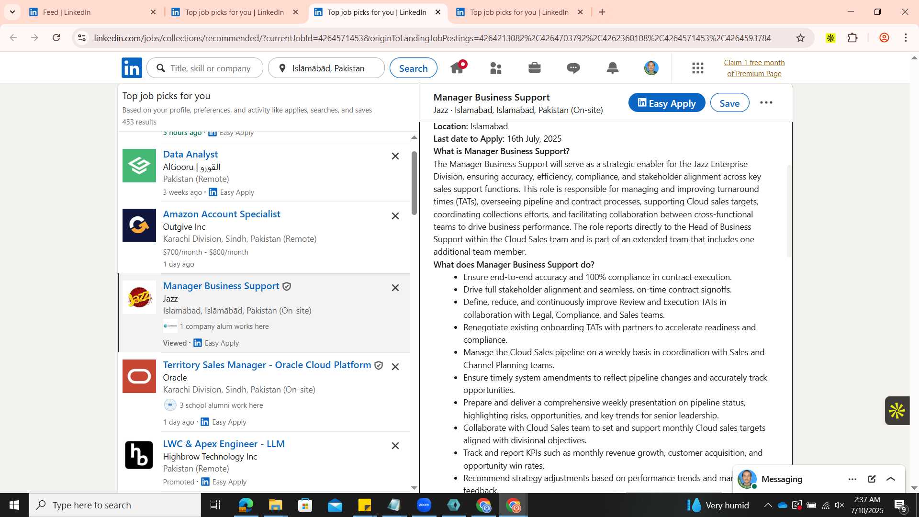The image size is (919, 517).
Task: Show hidden system tray icons
Action: [768, 505]
